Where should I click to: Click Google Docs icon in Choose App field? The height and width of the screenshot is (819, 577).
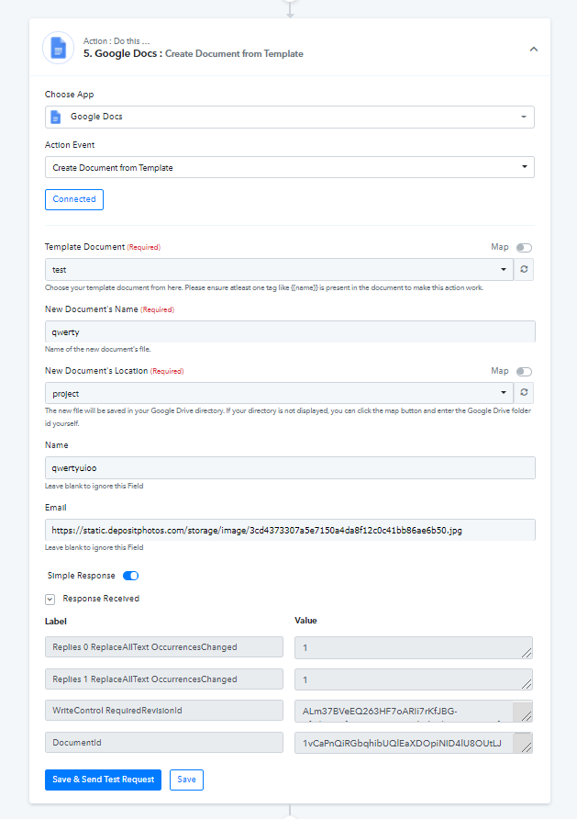(x=56, y=117)
